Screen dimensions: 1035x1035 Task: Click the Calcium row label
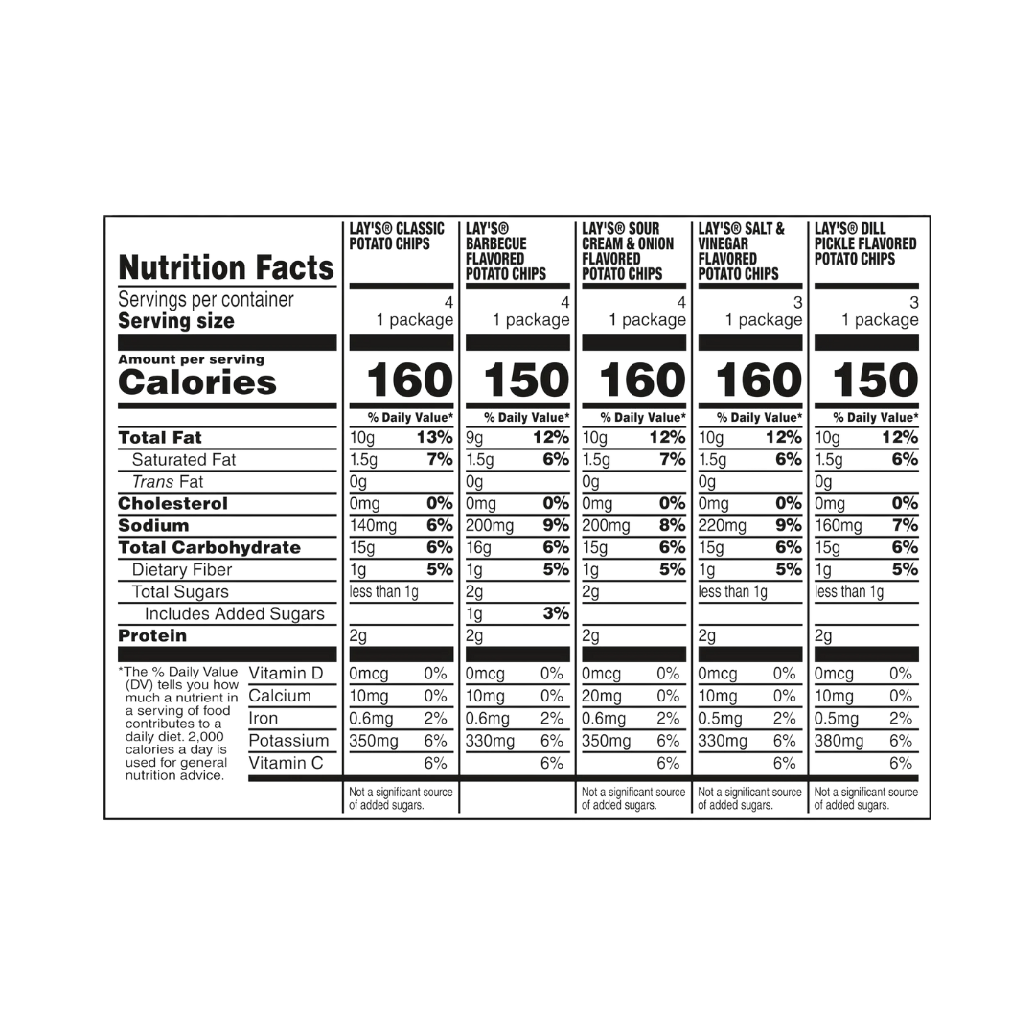[279, 696]
